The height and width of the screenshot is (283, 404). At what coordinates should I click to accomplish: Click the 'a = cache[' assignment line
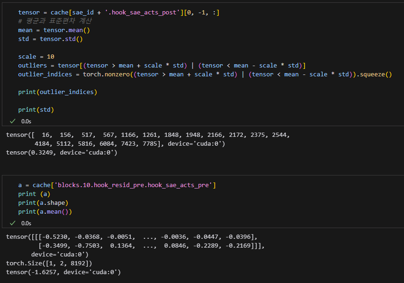pos(117,185)
